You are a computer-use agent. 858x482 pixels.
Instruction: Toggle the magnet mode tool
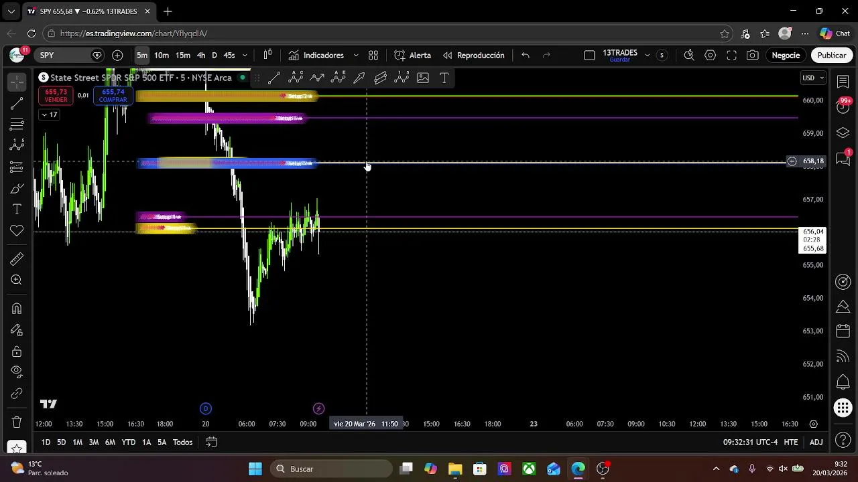[17, 309]
